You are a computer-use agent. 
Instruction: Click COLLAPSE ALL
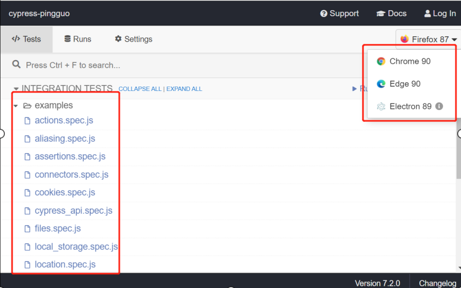tap(140, 89)
